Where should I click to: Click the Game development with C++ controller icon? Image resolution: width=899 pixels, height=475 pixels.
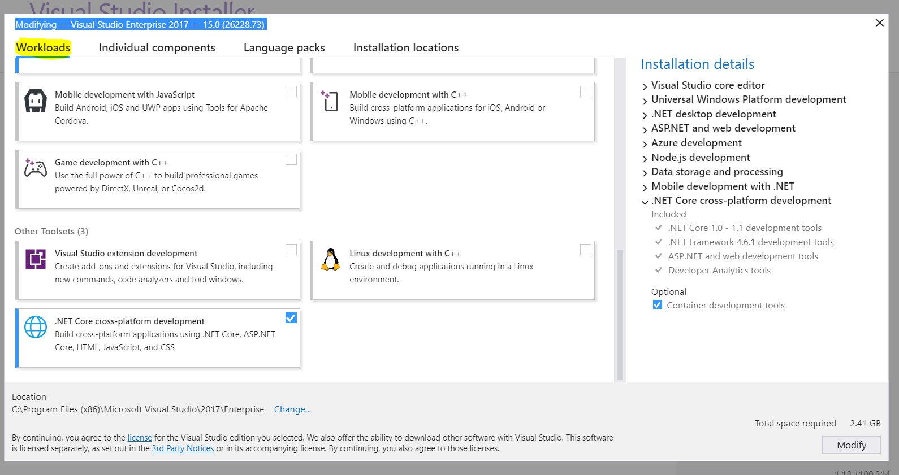pyautogui.click(x=36, y=168)
